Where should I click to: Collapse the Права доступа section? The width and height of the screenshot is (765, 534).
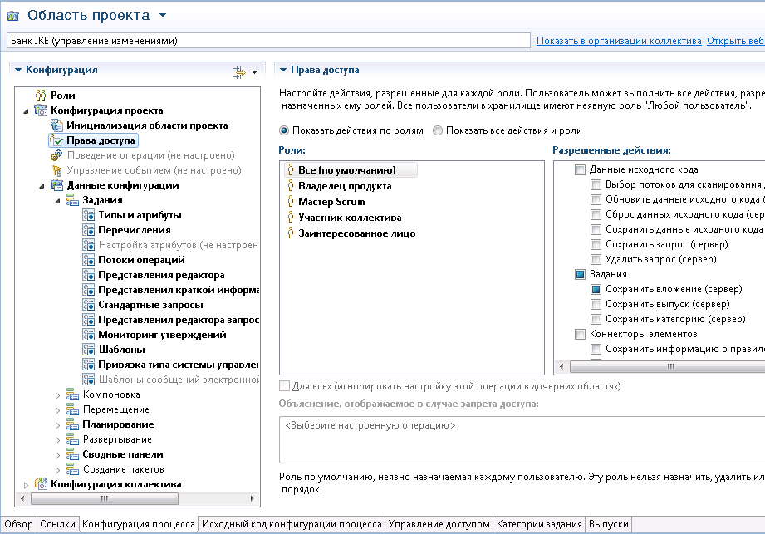(283, 70)
